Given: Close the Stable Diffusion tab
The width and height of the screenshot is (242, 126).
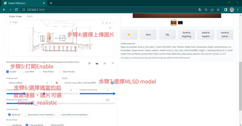Looking at the screenshot, I should (x=44, y=3).
